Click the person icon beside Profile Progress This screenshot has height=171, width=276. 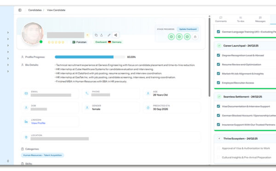[x=23, y=57]
